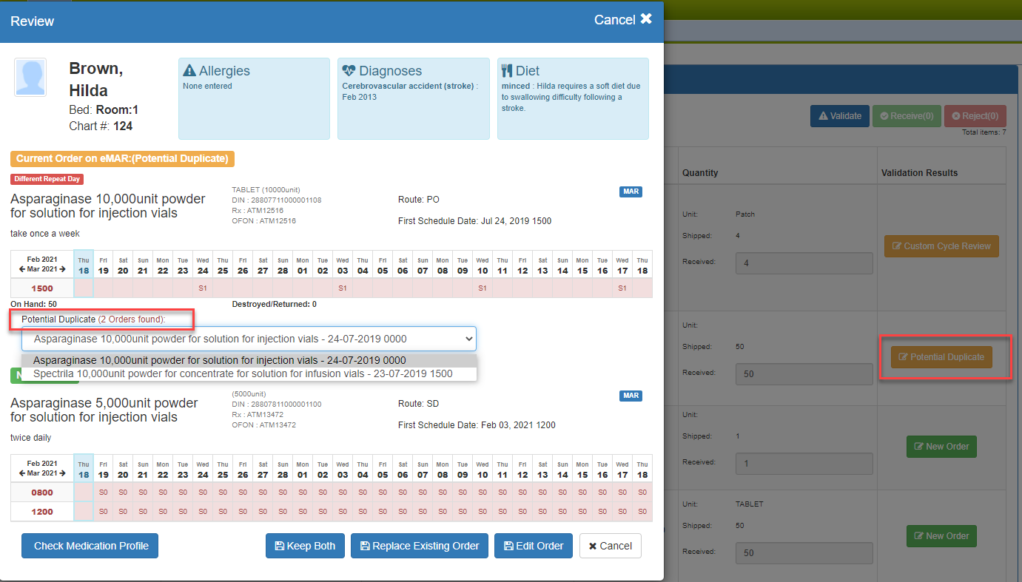1022x582 pixels.
Task: Open the Custom Cycle Review result
Action: tap(941, 246)
